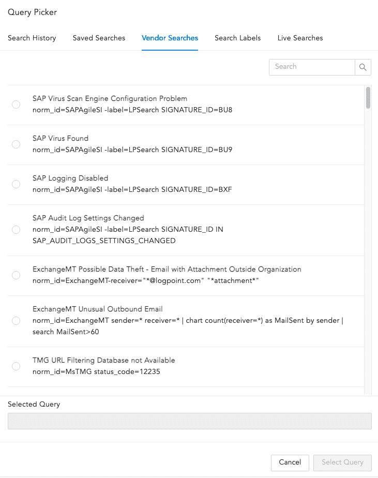This screenshot has width=378, height=478.
Task: Click the vertical scrollbar thumb
Action: 368,99
